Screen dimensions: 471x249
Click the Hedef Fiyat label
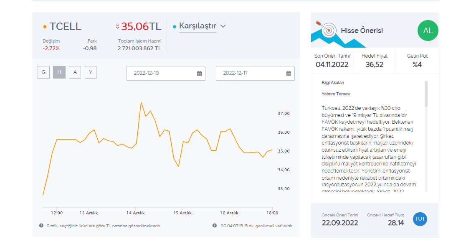pyautogui.click(x=374, y=56)
